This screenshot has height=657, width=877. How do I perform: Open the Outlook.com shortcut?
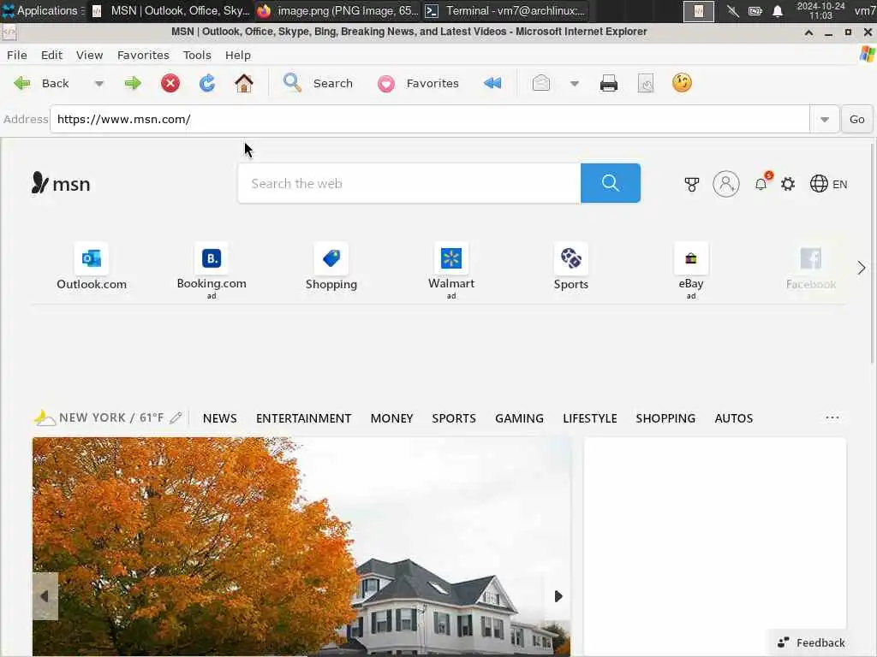92,267
